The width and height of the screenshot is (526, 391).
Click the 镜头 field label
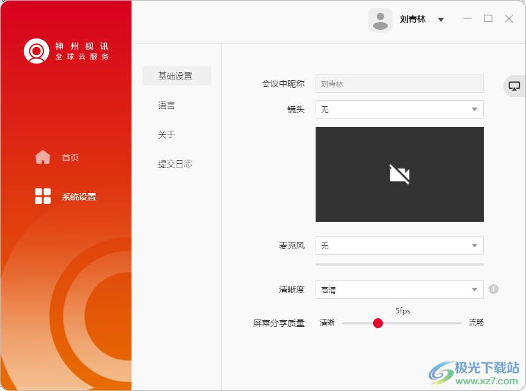click(296, 109)
